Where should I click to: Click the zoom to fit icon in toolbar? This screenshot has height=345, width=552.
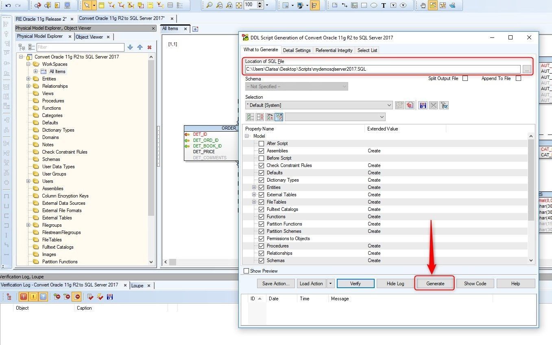[x=239, y=5]
